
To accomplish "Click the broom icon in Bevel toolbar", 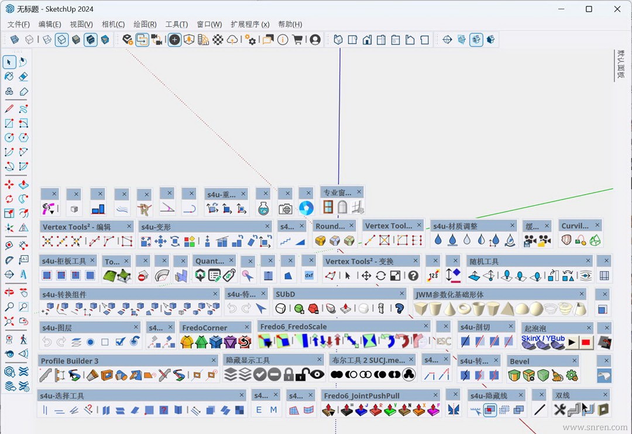I will click(558, 376).
